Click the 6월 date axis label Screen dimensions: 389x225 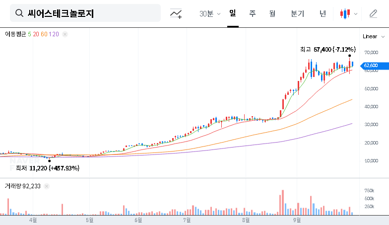tap(138, 220)
